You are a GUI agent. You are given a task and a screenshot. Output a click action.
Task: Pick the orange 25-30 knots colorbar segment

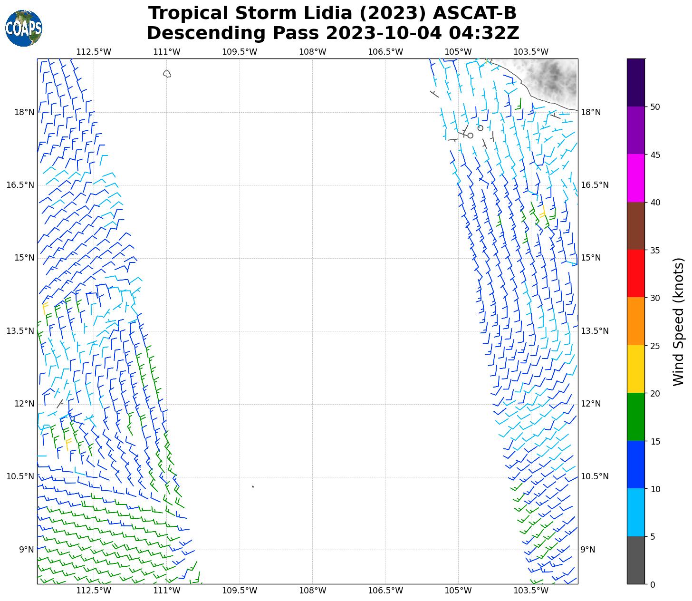click(636, 321)
